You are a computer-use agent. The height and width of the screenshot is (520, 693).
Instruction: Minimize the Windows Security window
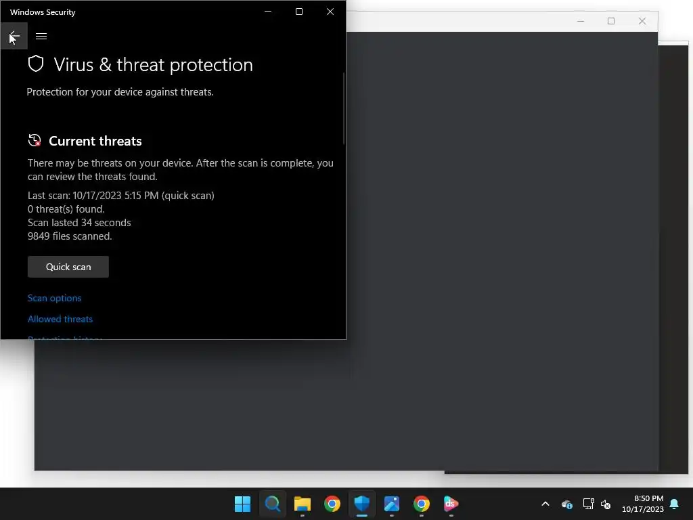click(268, 12)
